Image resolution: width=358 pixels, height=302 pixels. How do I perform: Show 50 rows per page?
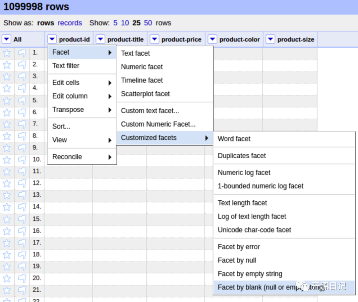click(x=148, y=23)
